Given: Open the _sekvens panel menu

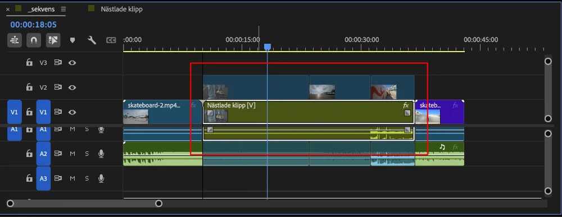Looking at the screenshot, I should click(64, 9).
